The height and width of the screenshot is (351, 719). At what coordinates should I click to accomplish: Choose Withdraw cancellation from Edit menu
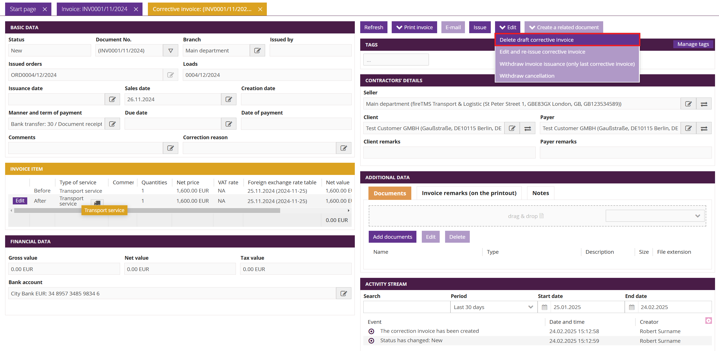tap(527, 76)
